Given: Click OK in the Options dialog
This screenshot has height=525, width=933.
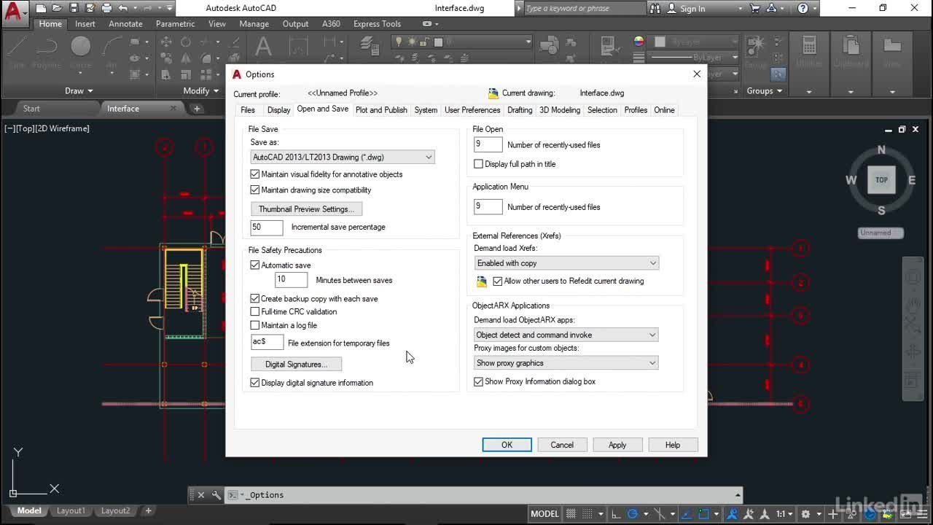Looking at the screenshot, I should [507, 445].
